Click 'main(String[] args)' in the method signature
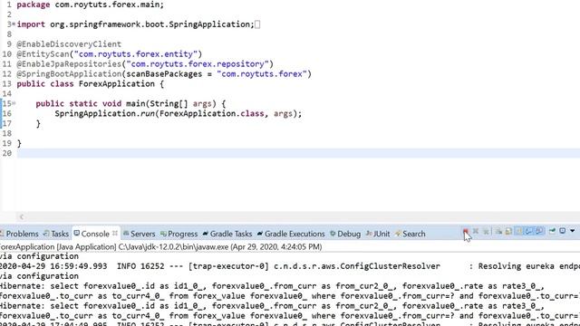The height and width of the screenshot is (326, 580). [171, 103]
